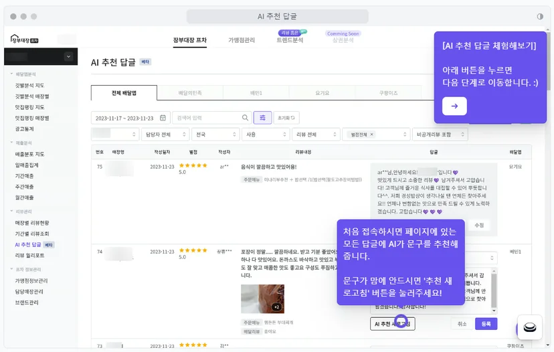The height and width of the screenshot is (352, 554).
Task: Open the 담당자 전체 dropdown
Action: [x=165, y=135]
